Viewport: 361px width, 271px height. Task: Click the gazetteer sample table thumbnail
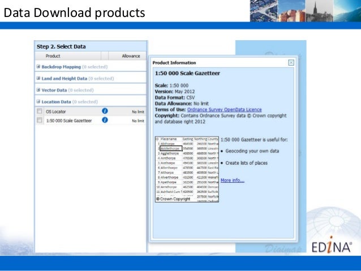tap(187, 170)
